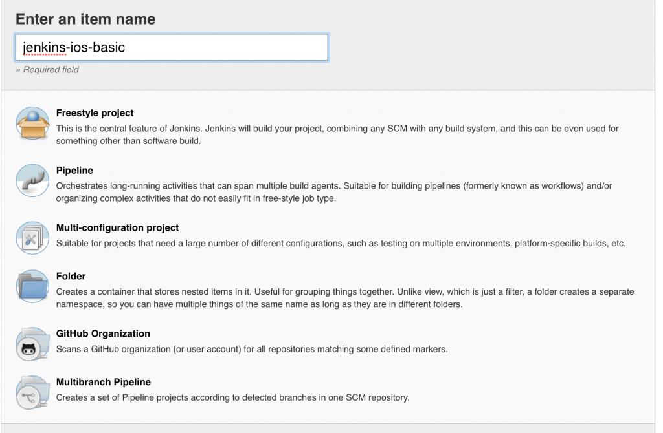Select the Freestyle project title
The width and height of the screenshot is (663, 433).
(x=95, y=113)
